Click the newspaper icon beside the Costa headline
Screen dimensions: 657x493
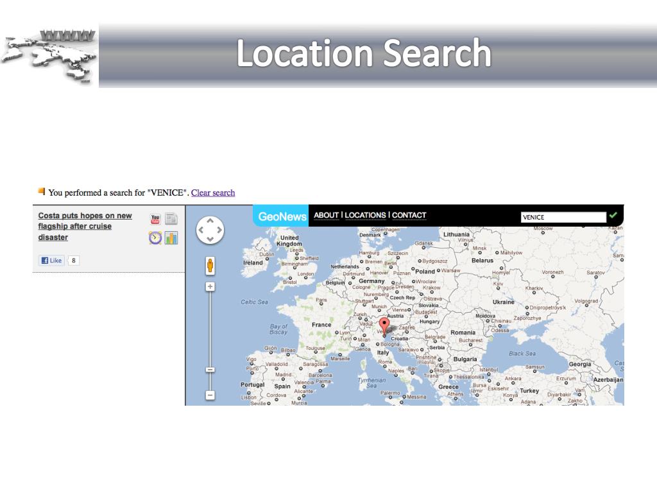(x=171, y=219)
